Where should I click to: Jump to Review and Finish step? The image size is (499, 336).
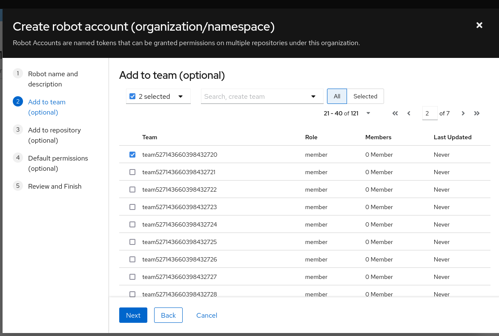click(54, 186)
